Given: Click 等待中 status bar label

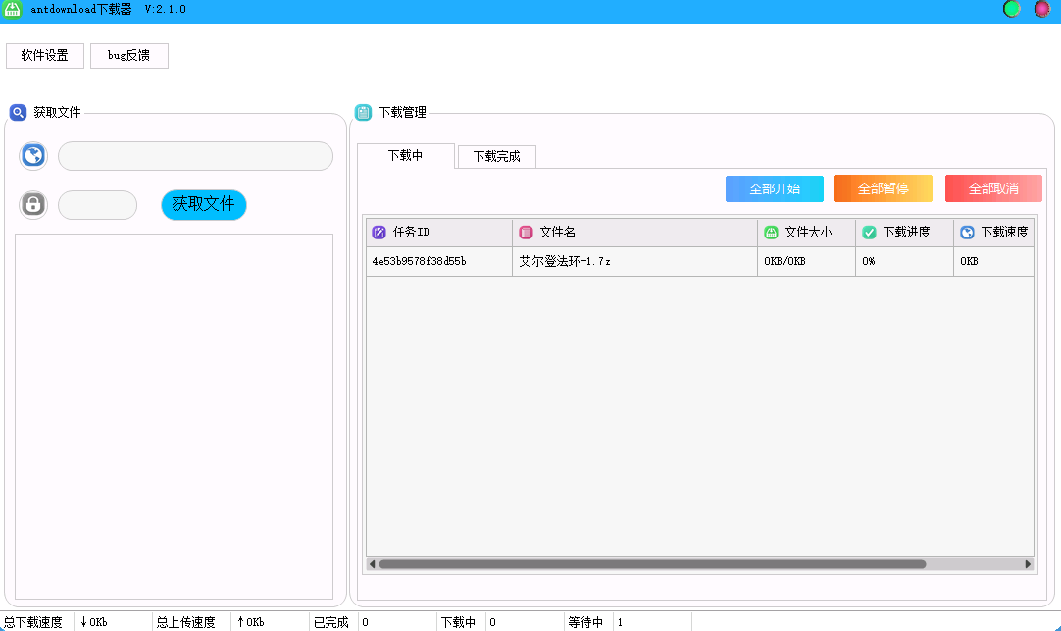Looking at the screenshot, I should coord(585,622).
